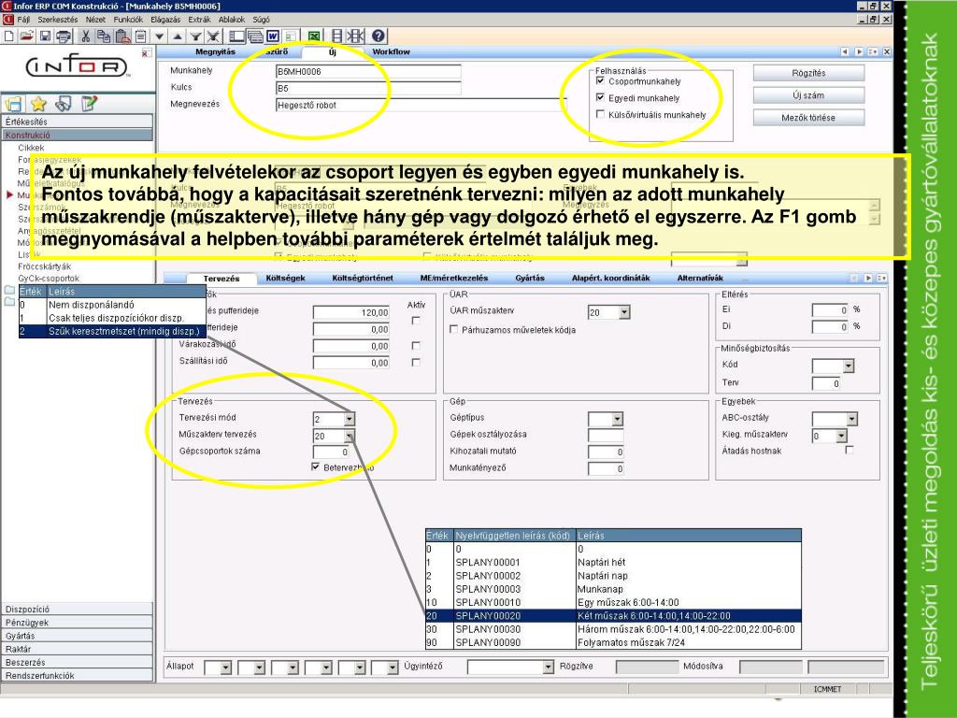
Task: Click the Paste clipboard icon
Action: 122,36
